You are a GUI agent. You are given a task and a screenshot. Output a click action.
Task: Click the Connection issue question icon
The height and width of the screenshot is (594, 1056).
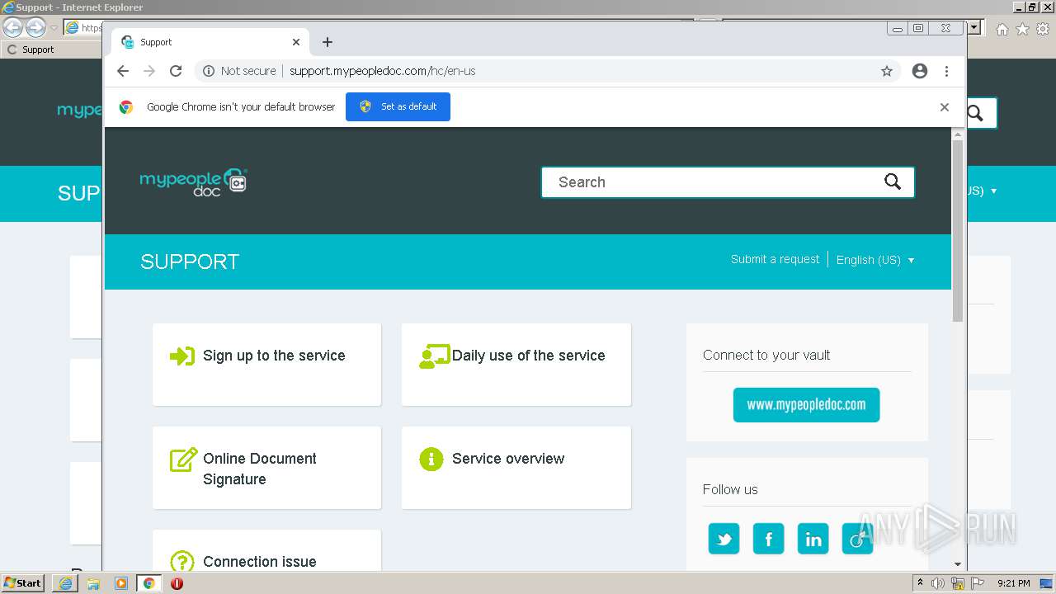point(182,561)
